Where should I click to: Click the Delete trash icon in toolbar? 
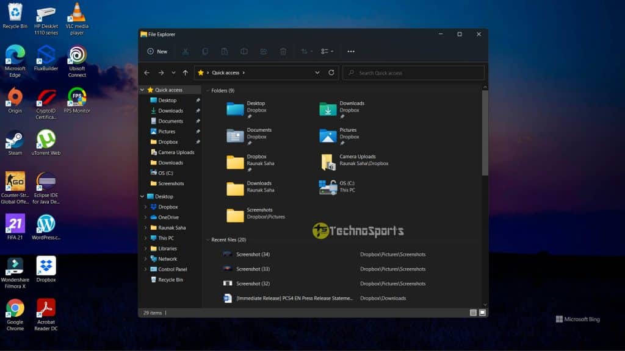[x=283, y=51]
